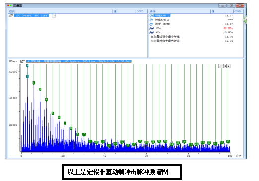The width and height of the screenshot is (259, 181).
Task: Click the RPM 1 rotation icon
Action: pos(151,16)
